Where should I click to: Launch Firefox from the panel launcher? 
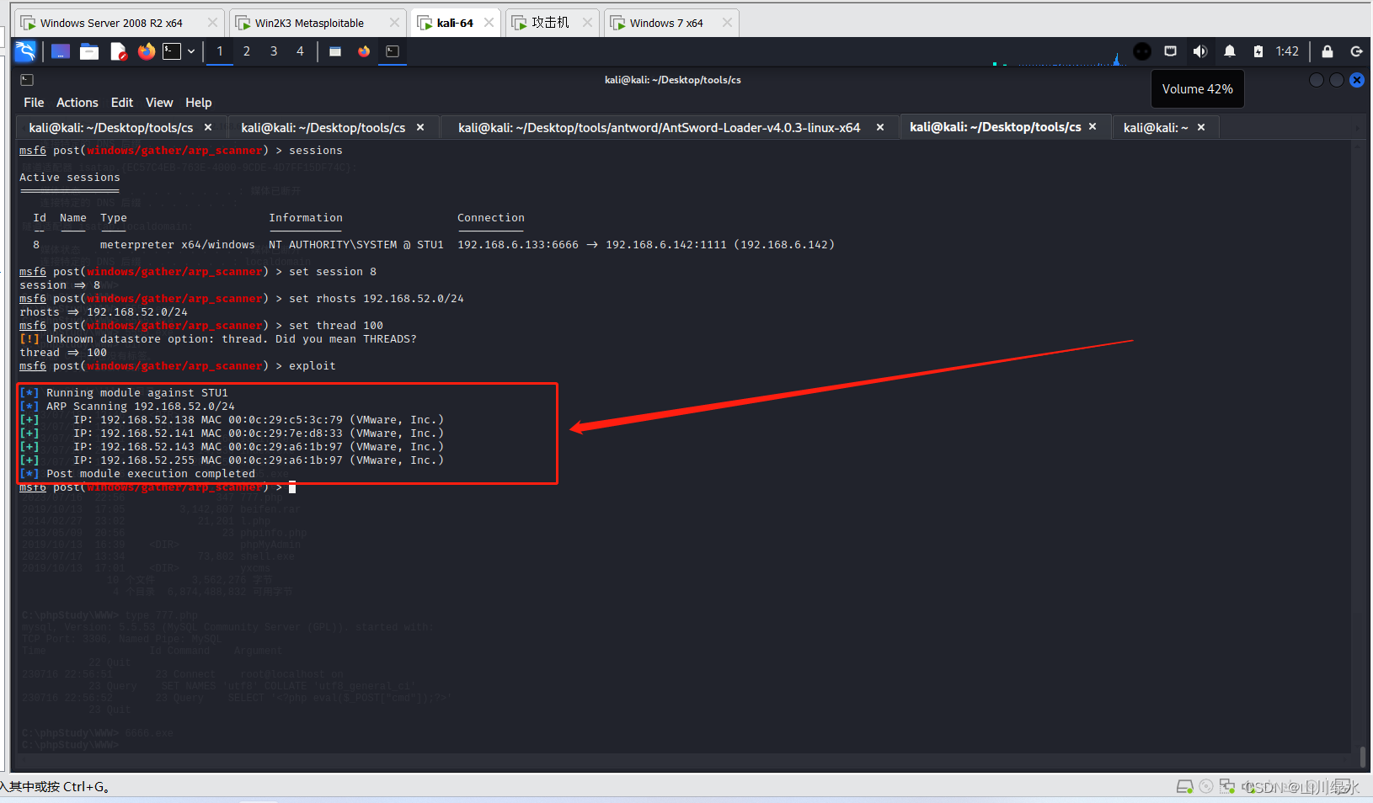coord(147,51)
